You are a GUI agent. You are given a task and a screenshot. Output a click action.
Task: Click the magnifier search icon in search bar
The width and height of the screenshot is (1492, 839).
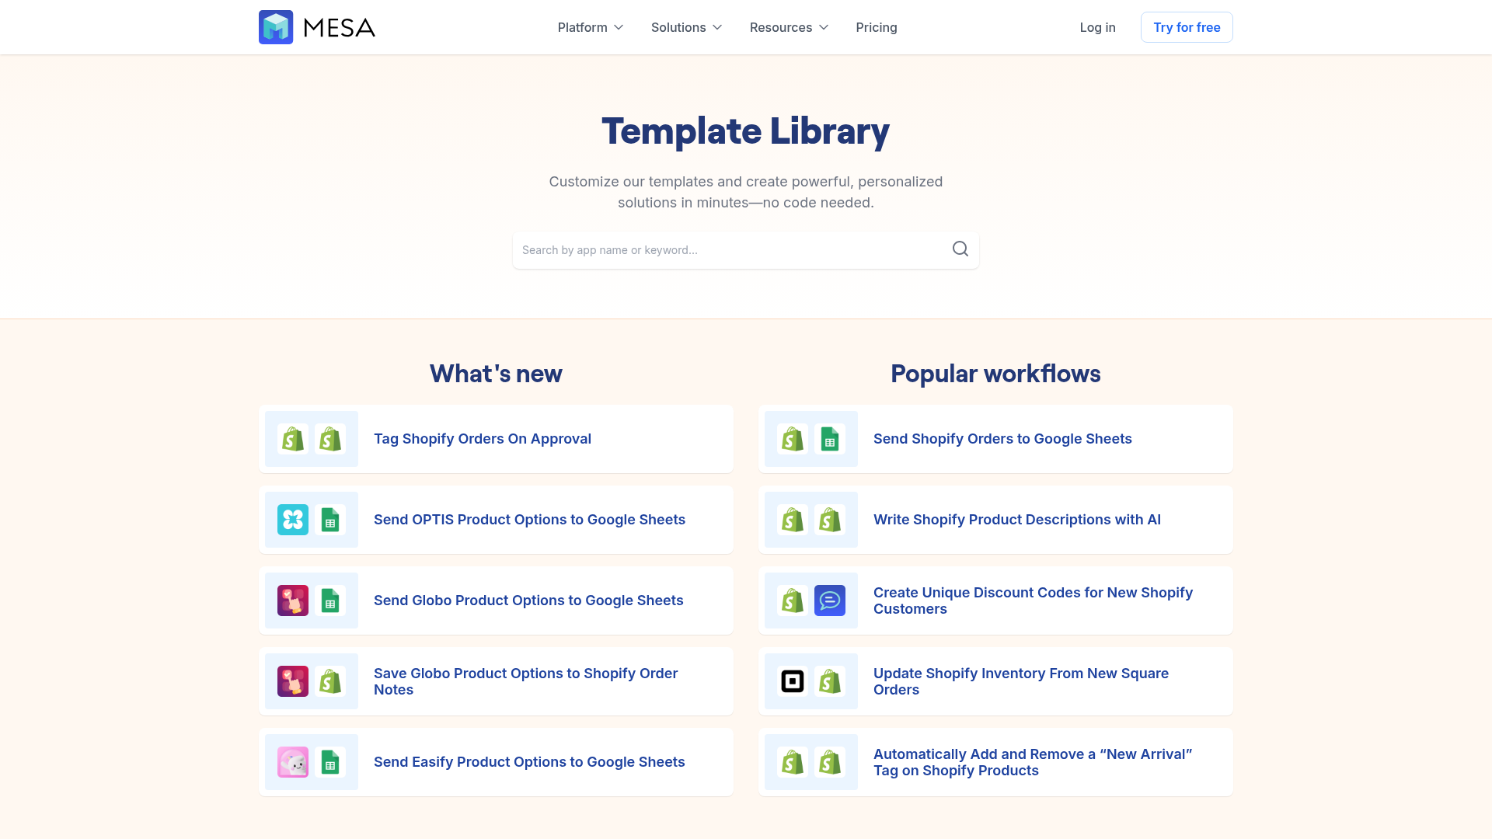click(x=960, y=249)
